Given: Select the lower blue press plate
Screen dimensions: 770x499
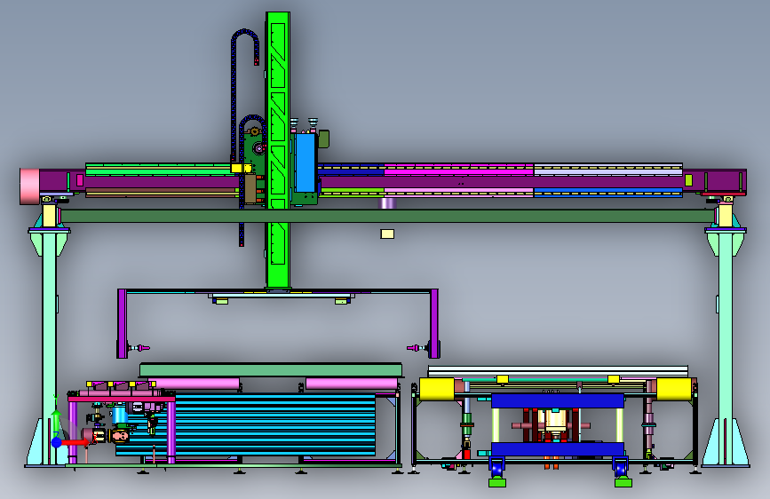Looking at the screenshot, I should [x=558, y=449].
